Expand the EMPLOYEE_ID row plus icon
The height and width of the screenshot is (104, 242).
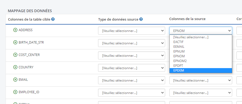[x=15, y=92]
